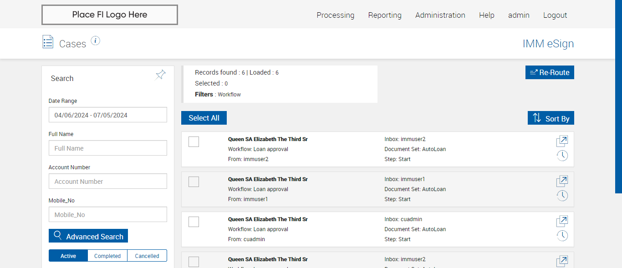Switch to the Cancelled tab
Screen dimensions: 622x268
tap(147, 256)
